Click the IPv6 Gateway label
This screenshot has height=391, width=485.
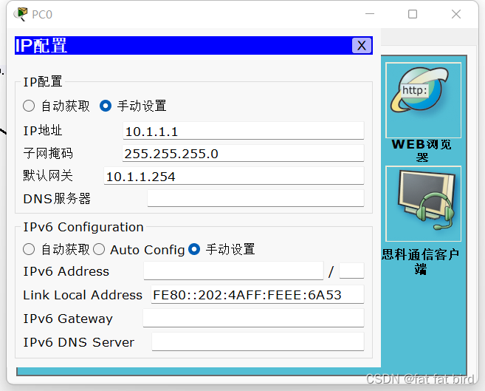click(x=68, y=319)
